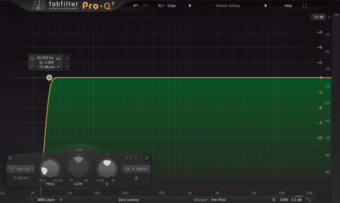Open Zero Latency processing mode menu
The image size is (340, 203).
click(x=128, y=200)
